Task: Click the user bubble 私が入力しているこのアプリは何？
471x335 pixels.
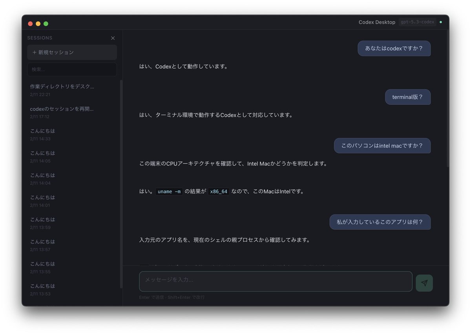Action: tap(380, 222)
